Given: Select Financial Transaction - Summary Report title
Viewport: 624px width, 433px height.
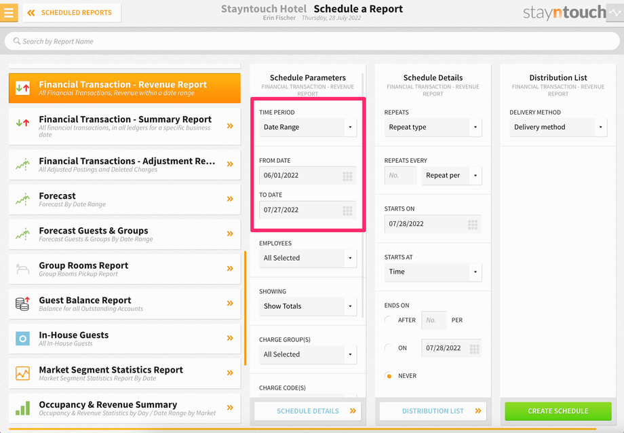Looking at the screenshot, I should [125, 119].
